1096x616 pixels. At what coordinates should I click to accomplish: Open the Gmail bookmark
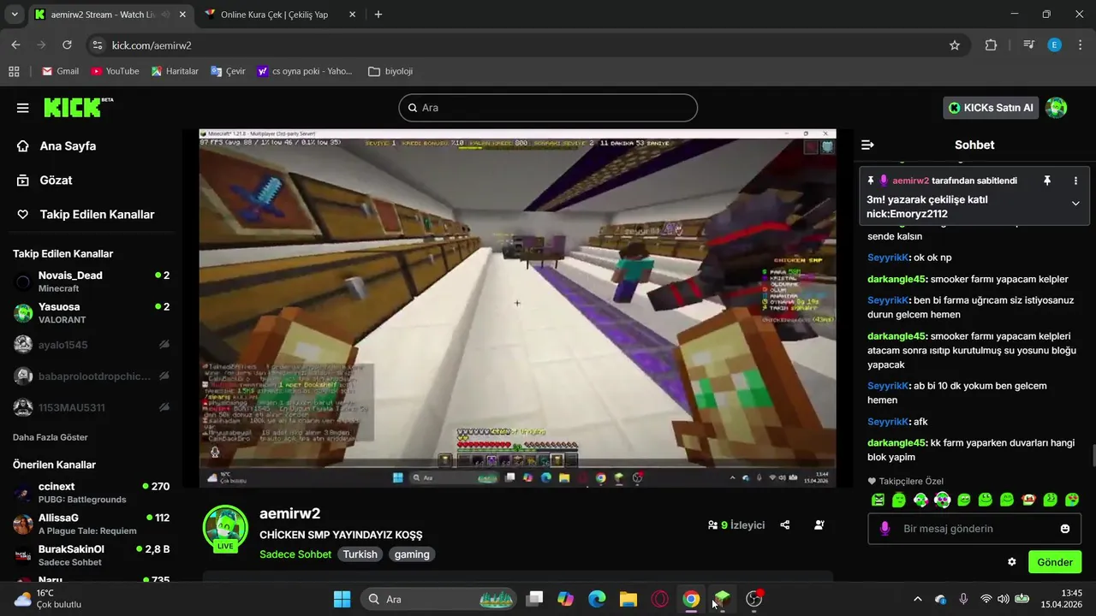pos(60,71)
